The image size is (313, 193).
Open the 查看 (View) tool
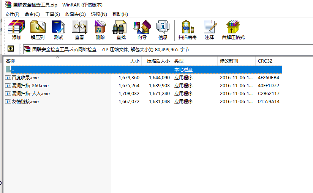[79, 27]
